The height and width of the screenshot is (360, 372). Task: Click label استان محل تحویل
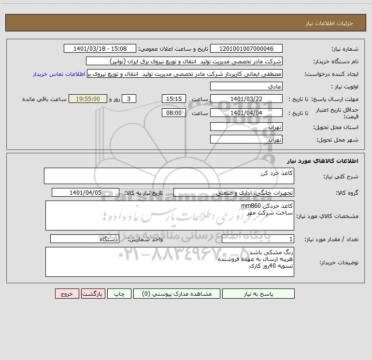tap(336, 127)
